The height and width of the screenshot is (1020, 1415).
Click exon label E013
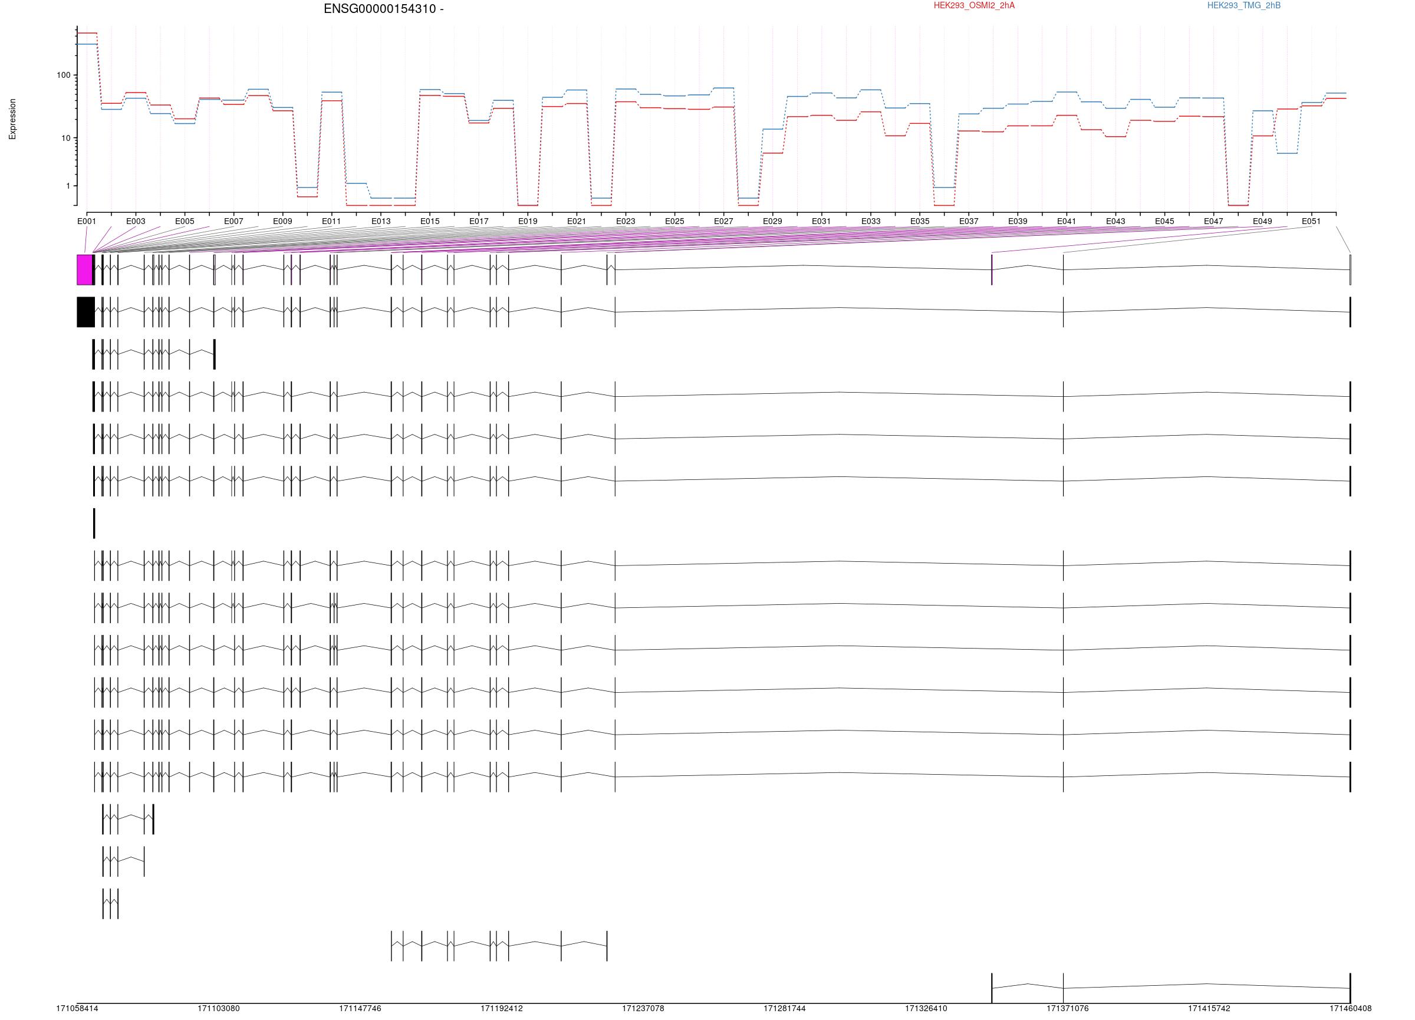click(381, 222)
